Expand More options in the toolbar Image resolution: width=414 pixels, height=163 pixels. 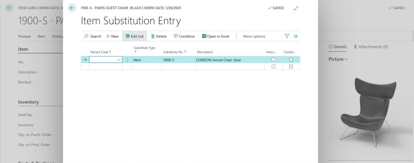pos(254,36)
